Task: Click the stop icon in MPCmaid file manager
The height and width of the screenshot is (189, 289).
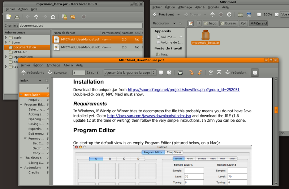Action: 221,14
